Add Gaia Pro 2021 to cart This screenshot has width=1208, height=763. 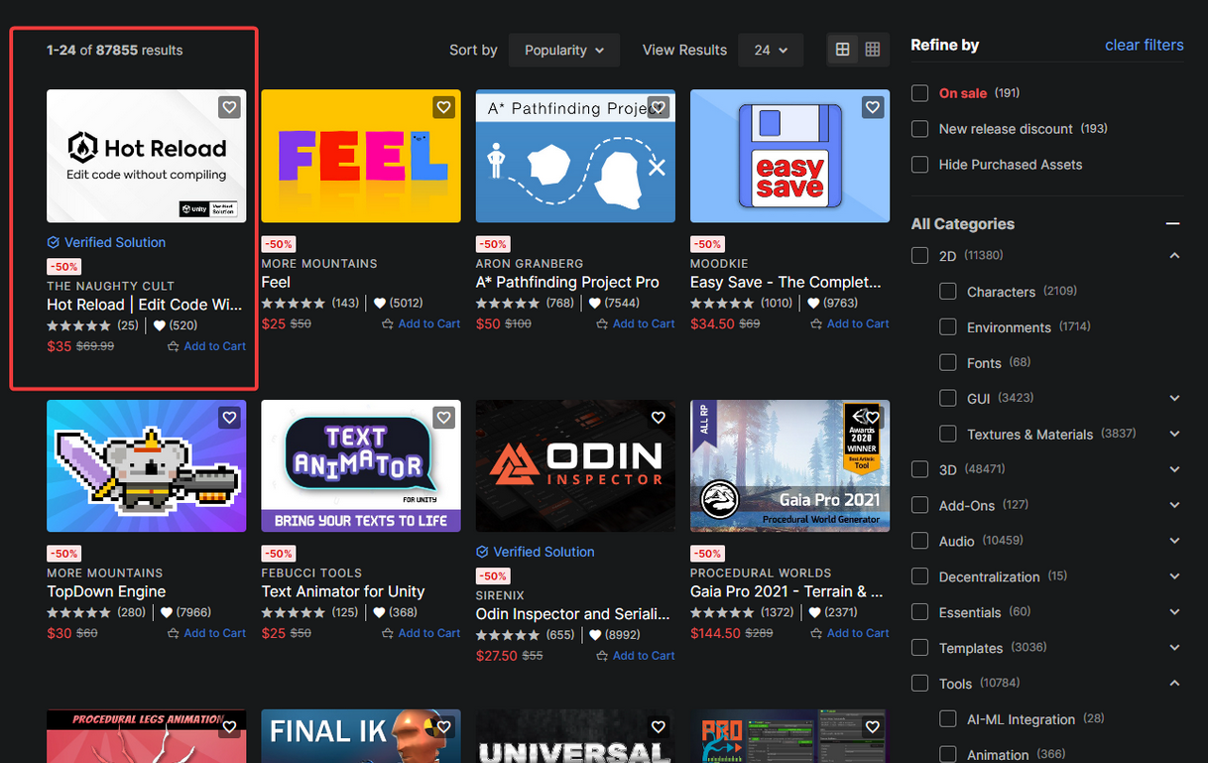tap(849, 633)
